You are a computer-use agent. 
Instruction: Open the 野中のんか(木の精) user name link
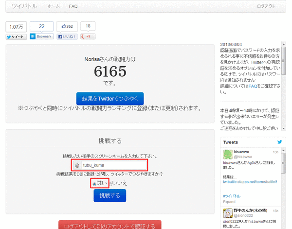[x=251, y=211]
